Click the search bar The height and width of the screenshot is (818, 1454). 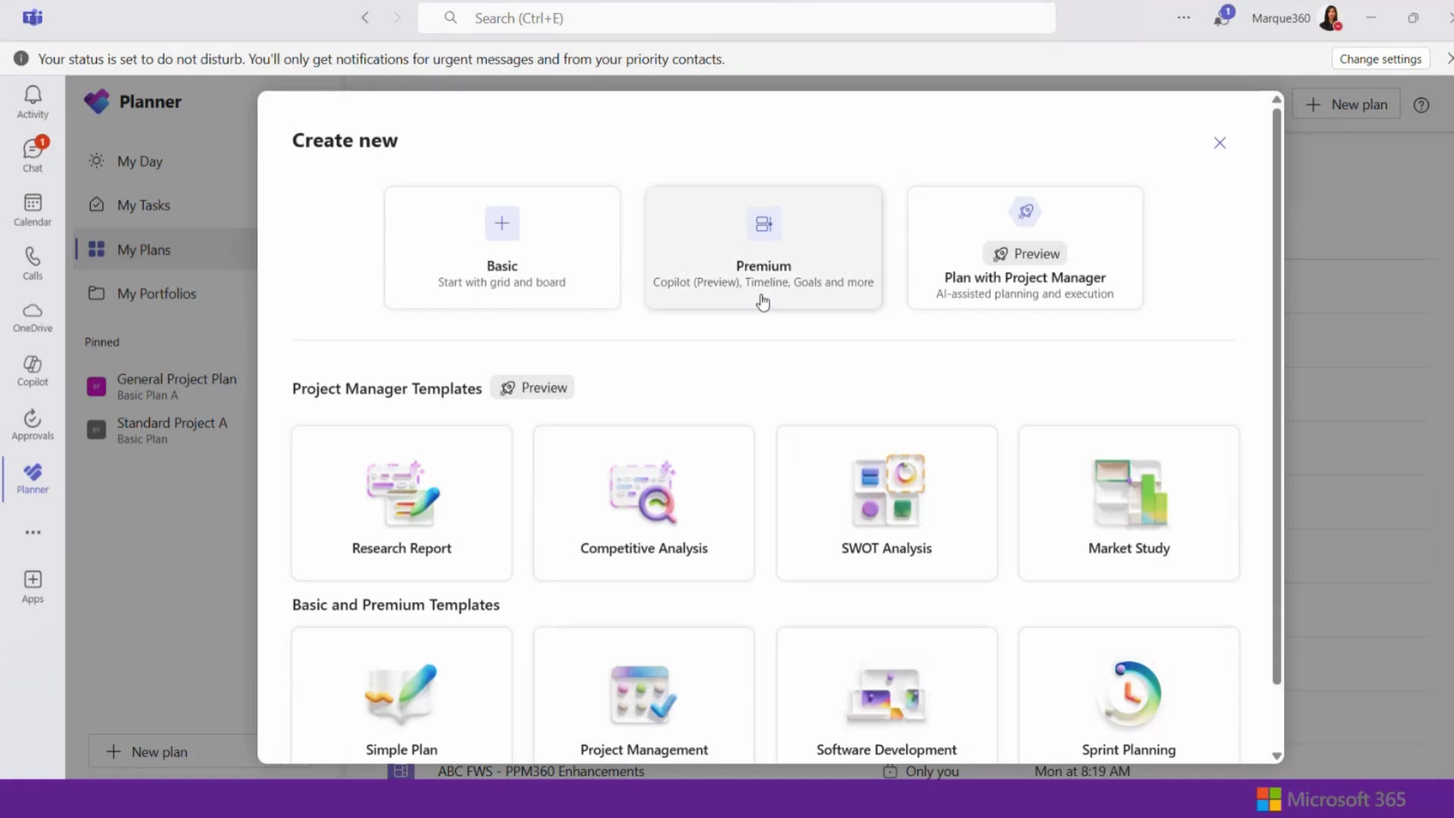point(735,17)
